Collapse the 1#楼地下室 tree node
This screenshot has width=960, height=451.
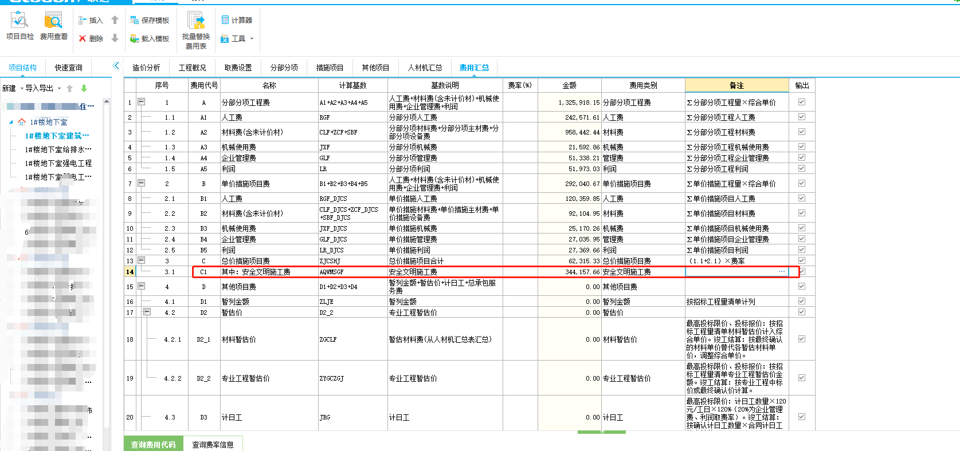pos(11,122)
